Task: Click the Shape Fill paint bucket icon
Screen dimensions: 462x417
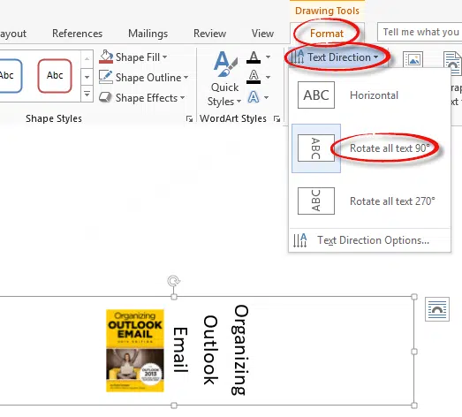Action: [x=106, y=57]
